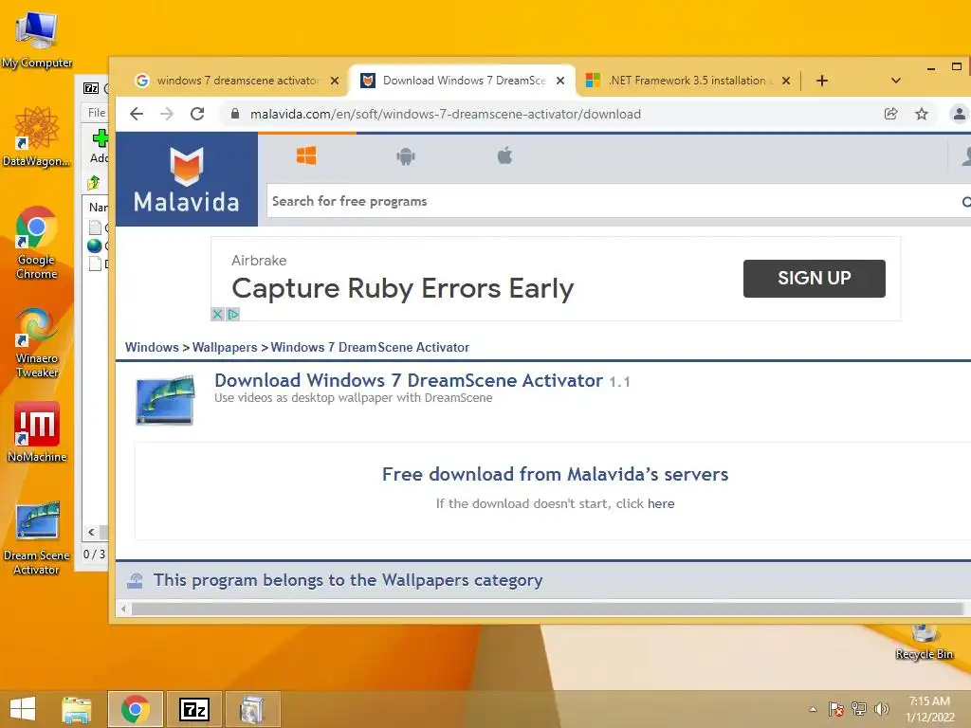Click 'here' to restart download
Screen dimensions: 971x728
tap(661, 503)
